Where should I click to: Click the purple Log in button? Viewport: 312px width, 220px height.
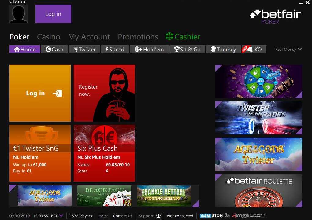click(x=53, y=14)
